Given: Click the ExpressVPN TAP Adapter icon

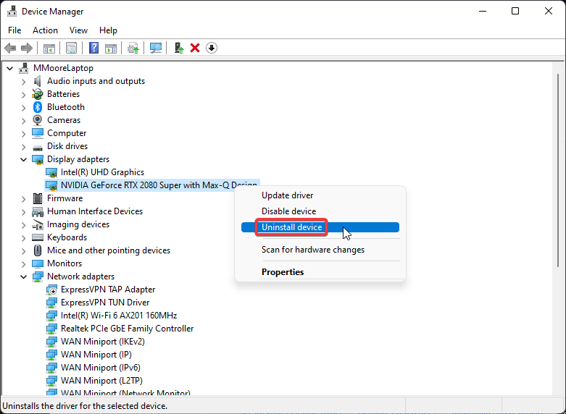Looking at the screenshot, I should pyautogui.click(x=51, y=290).
